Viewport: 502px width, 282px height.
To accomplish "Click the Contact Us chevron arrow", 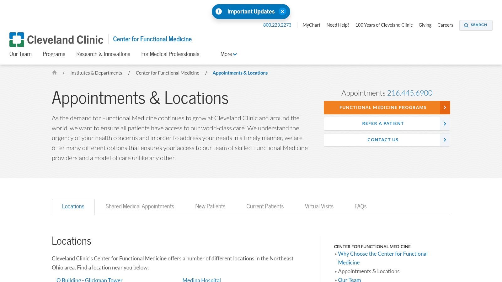I will pyautogui.click(x=445, y=140).
